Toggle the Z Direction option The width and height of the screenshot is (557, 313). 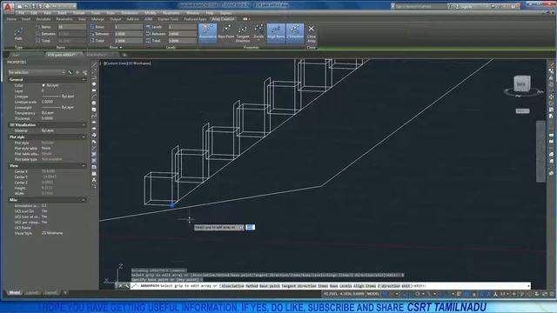click(x=295, y=33)
